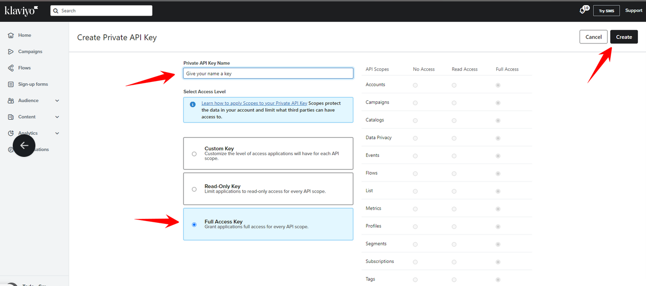
Task: Set Catalogs scope to No Access
Action: [415, 121]
